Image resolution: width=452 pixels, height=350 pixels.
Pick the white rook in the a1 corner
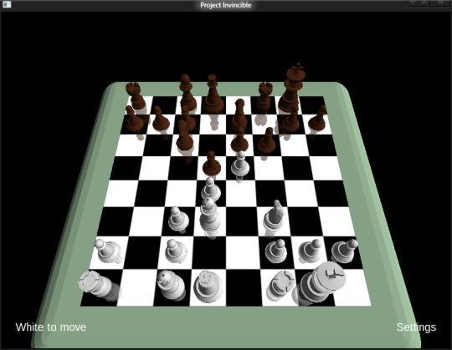click(100, 286)
